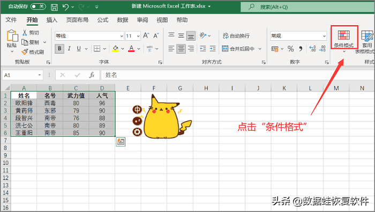Toggle Bold formatting button
375x212 pixels.
[59, 49]
